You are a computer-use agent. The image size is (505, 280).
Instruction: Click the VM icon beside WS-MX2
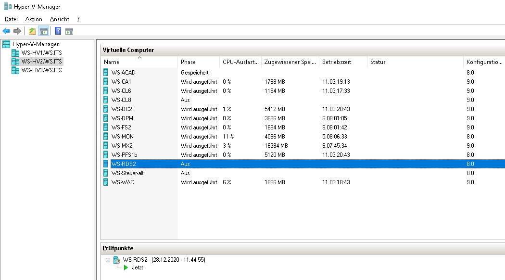tap(106, 146)
